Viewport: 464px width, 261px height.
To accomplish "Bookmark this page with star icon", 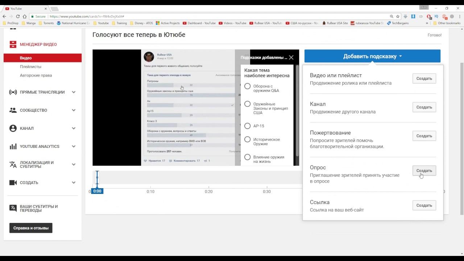I will [x=398, y=16].
